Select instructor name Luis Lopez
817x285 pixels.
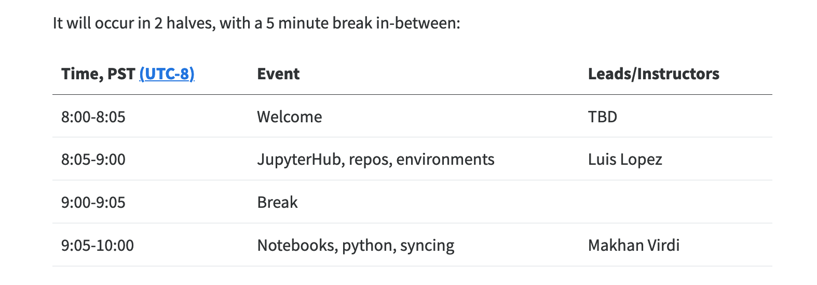coord(625,160)
